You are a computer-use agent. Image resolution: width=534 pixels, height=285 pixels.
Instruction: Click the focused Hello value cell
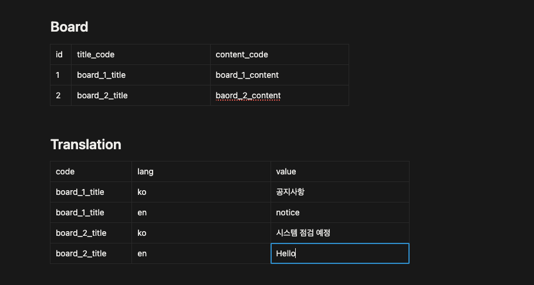point(340,253)
